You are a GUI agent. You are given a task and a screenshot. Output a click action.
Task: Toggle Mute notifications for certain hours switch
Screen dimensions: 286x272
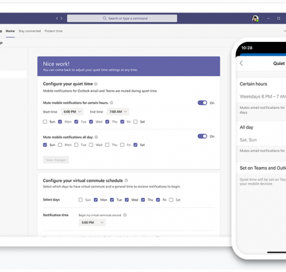203,103
